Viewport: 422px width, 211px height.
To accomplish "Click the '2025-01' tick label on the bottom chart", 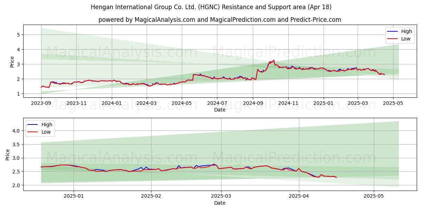I will [73, 196].
